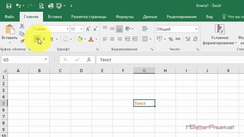
Task: Insert function with fx button
Action: tap(89, 60)
